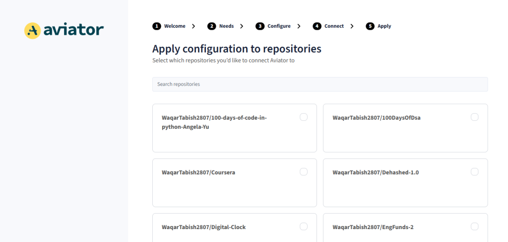Focus the Search repositories field
This screenshot has width=508, height=242.
click(x=320, y=84)
